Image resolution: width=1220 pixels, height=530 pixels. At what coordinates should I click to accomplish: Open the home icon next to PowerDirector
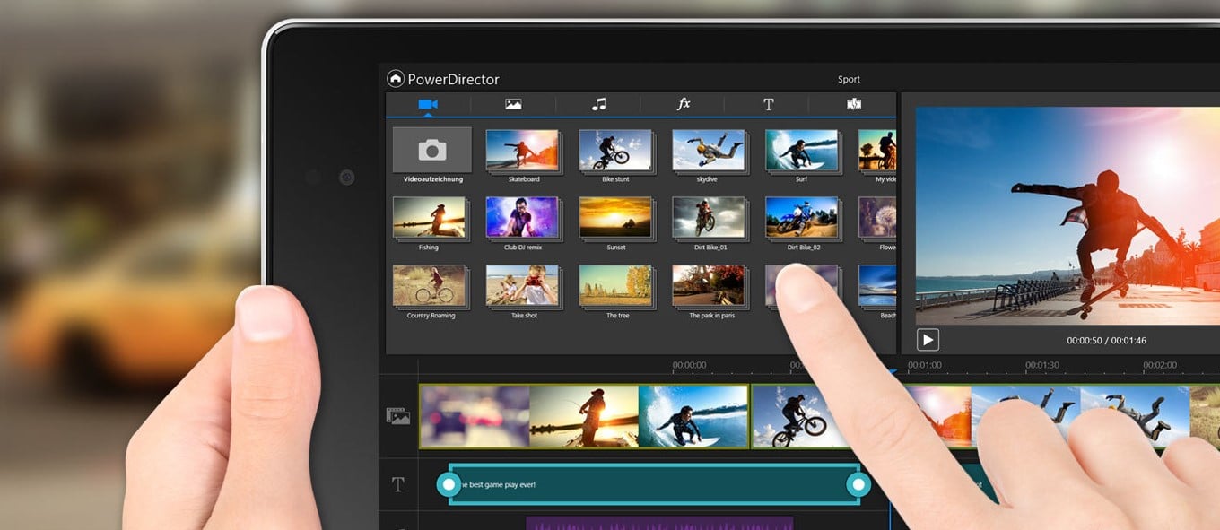pos(396,79)
